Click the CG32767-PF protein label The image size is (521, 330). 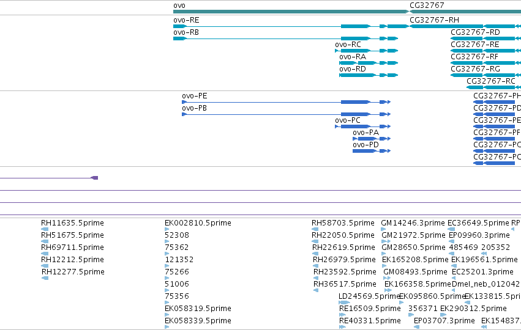pyautogui.click(x=497, y=133)
